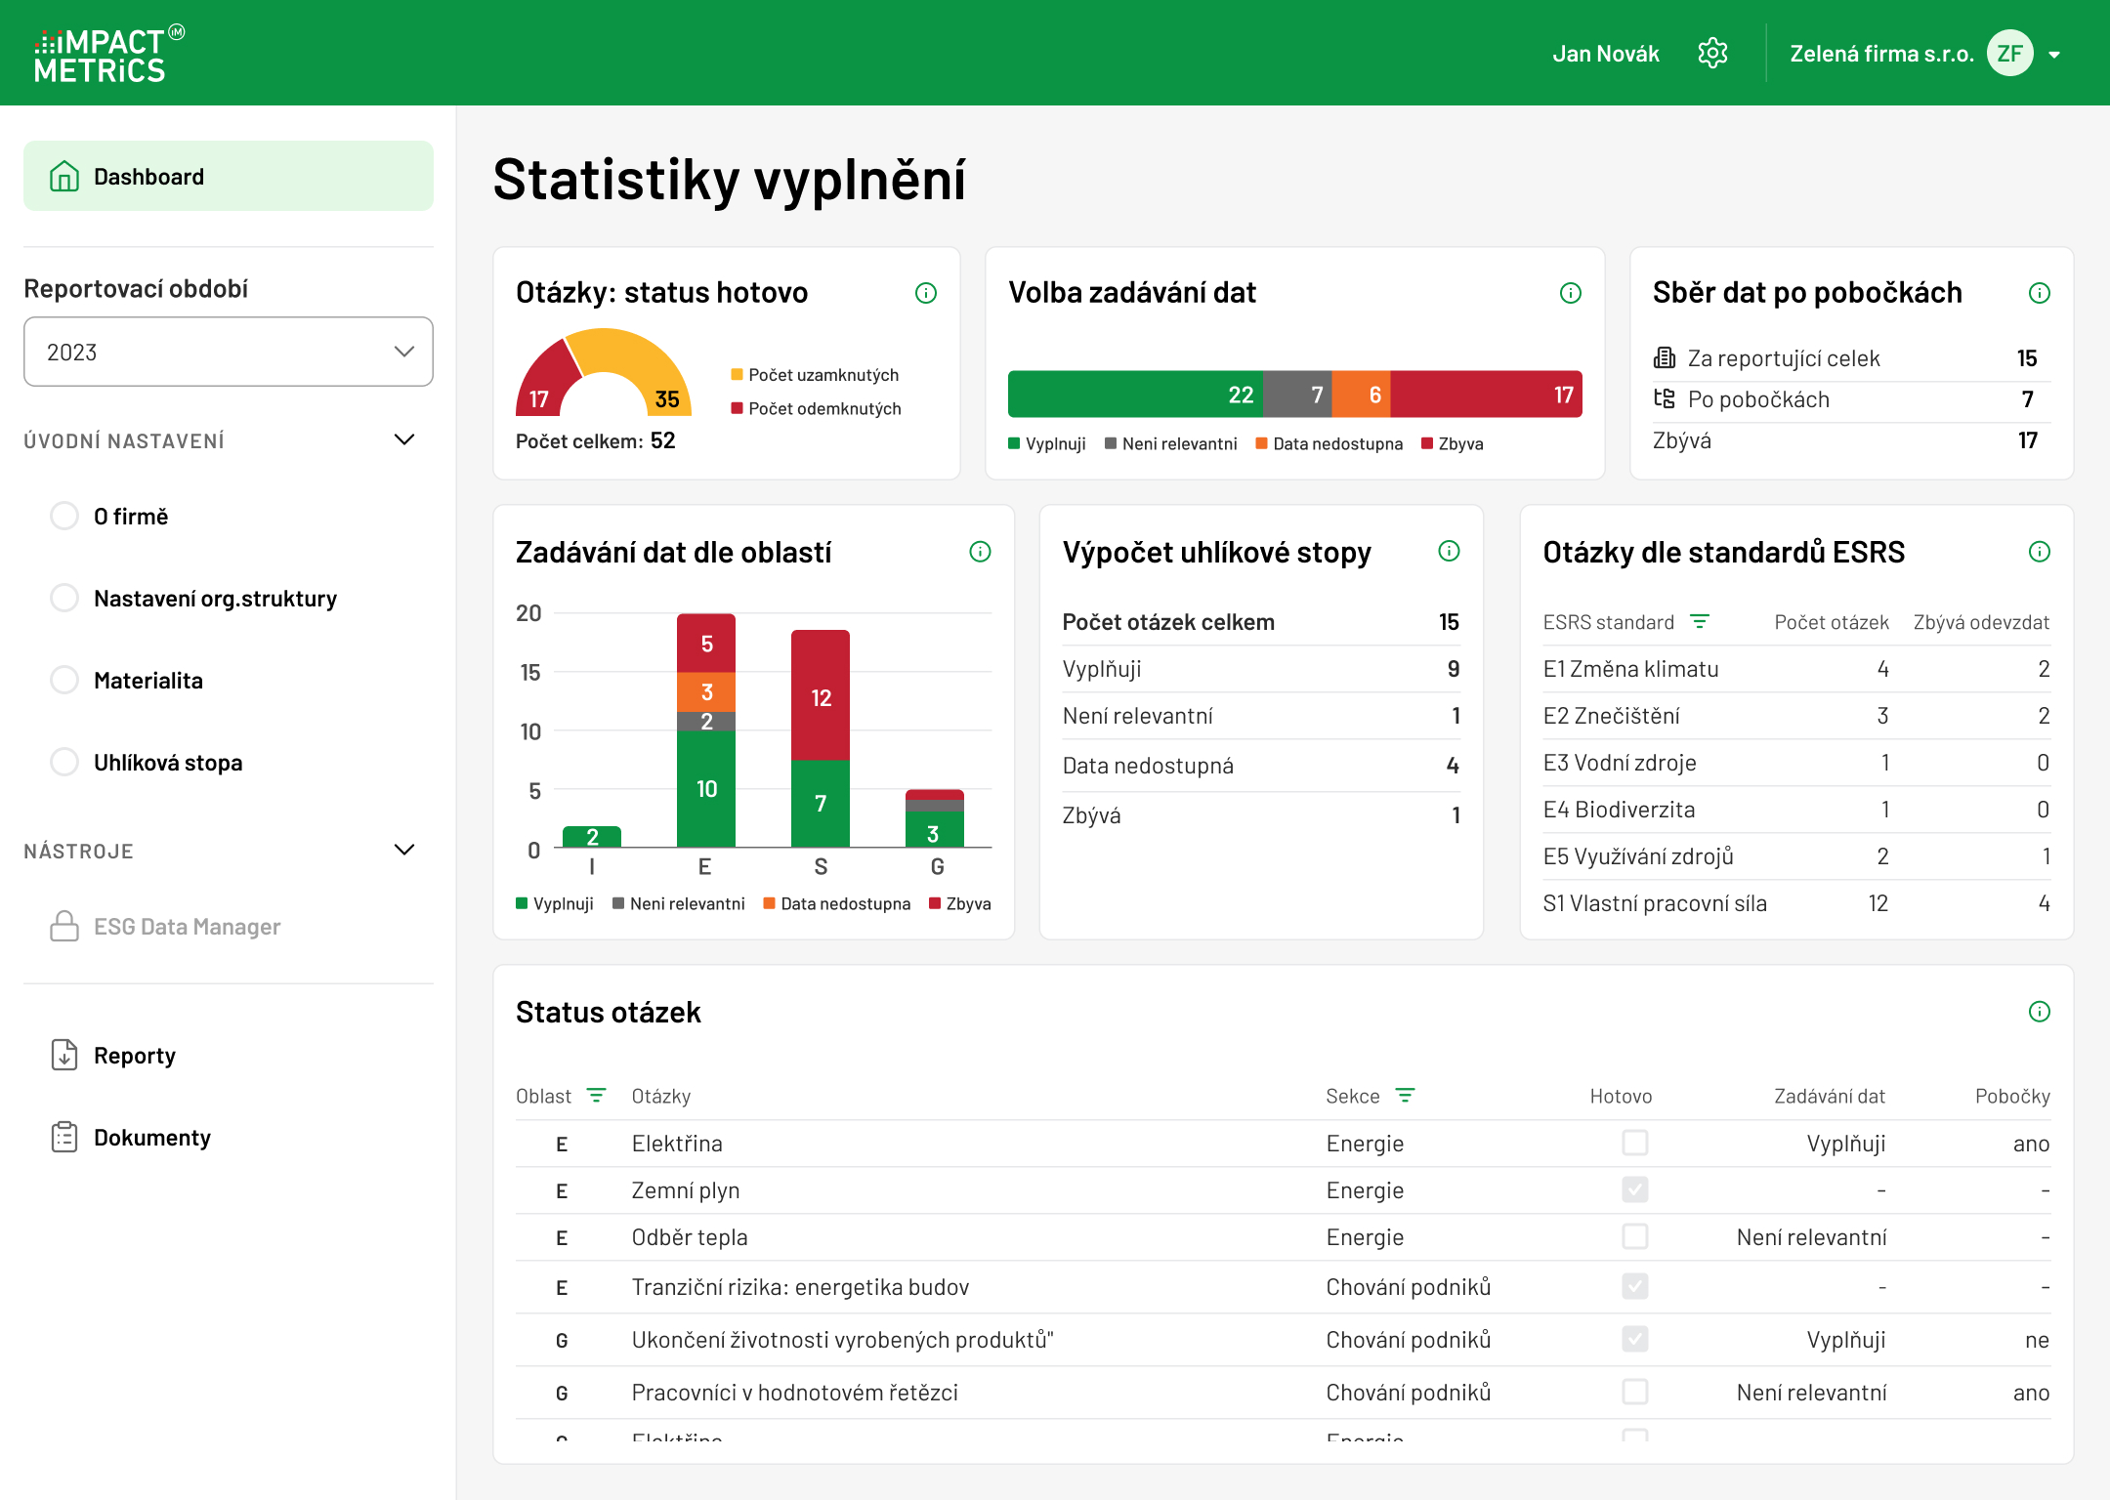The height and width of the screenshot is (1500, 2110).
Task: Check the Hotovo checkbox for Elektřina row
Action: click(1634, 1143)
